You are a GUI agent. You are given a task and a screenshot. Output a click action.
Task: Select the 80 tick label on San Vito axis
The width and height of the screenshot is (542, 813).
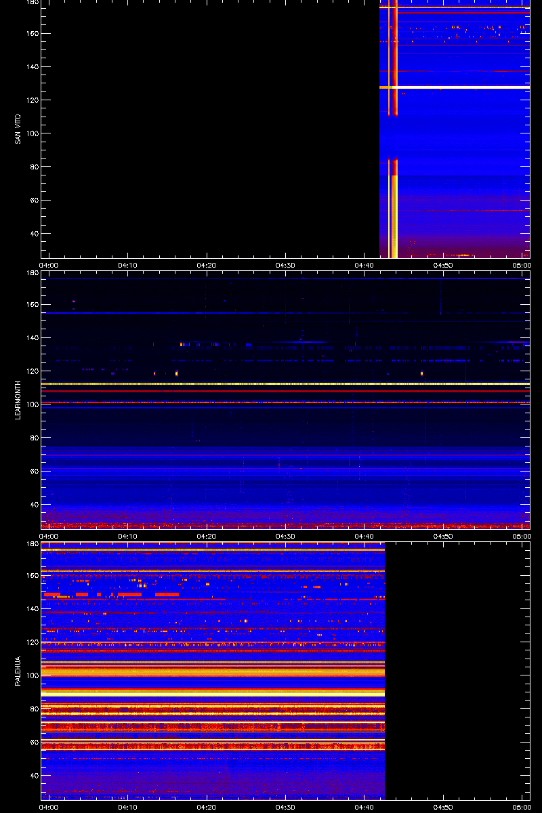(34, 167)
